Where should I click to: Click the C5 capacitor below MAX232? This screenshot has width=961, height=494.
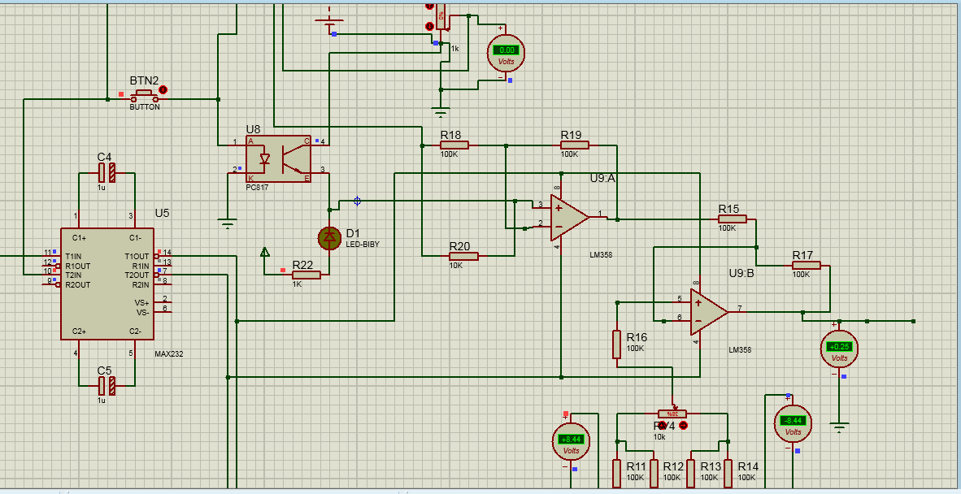107,386
